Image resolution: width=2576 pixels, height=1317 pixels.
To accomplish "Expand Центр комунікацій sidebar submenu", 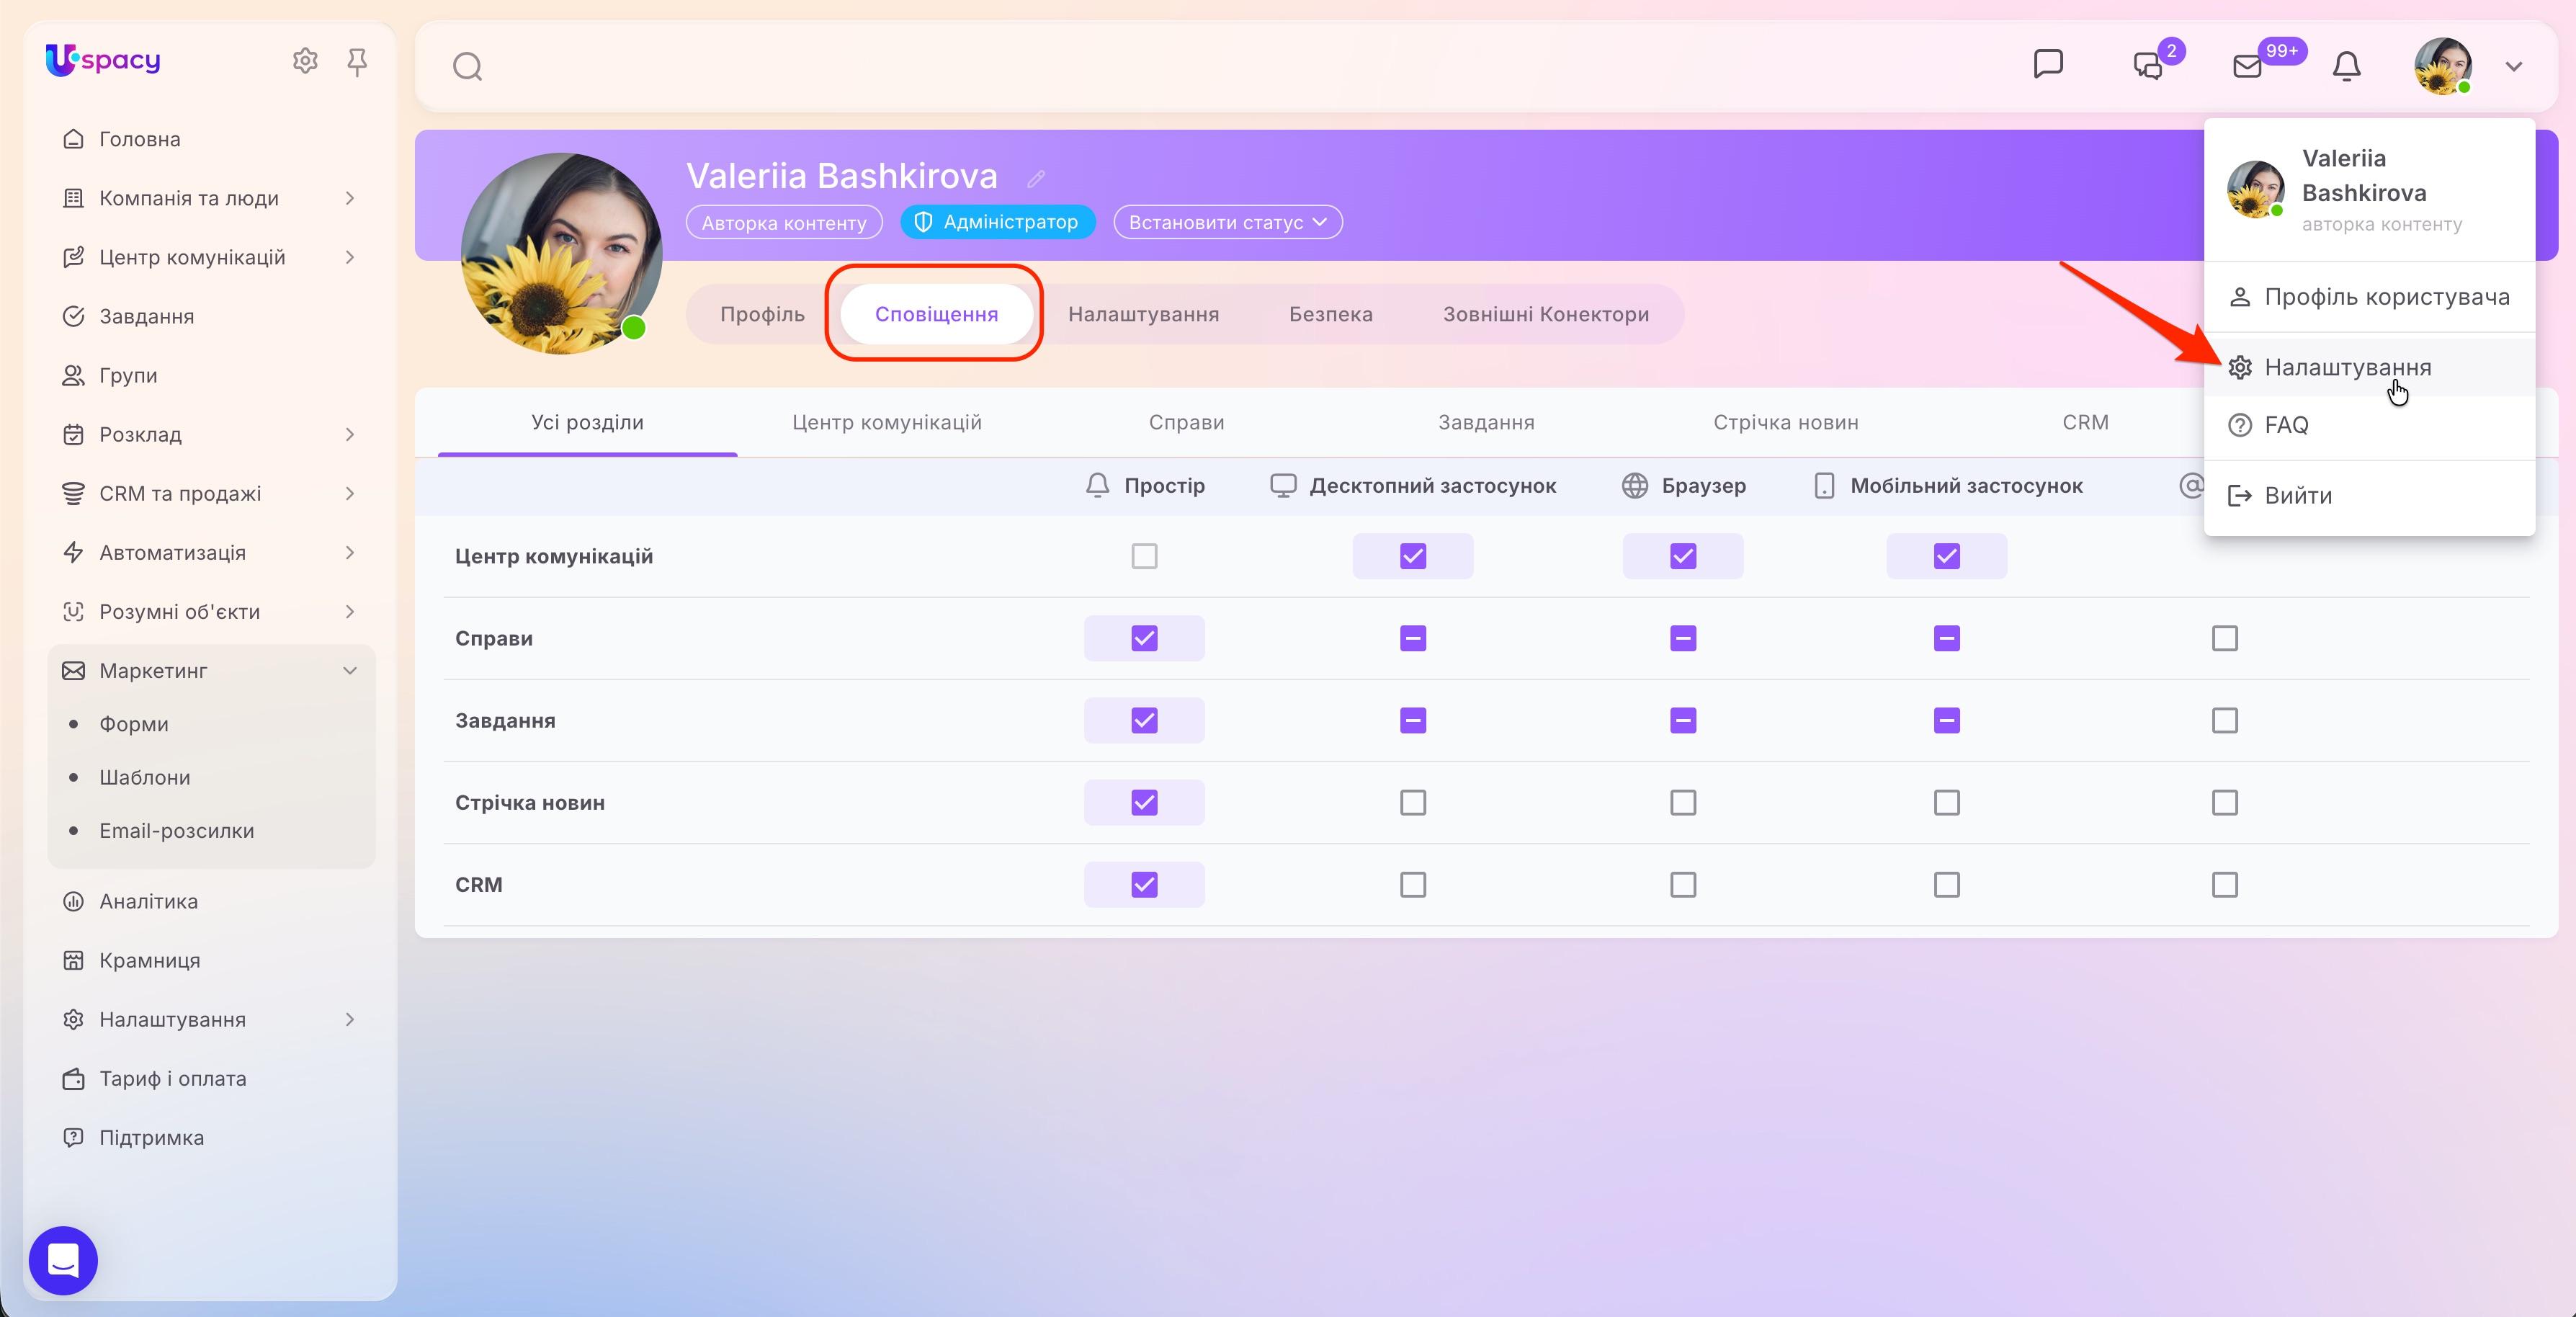I will coord(349,257).
